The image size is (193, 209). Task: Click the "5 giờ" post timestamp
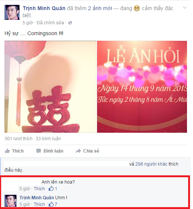(x=27, y=23)
